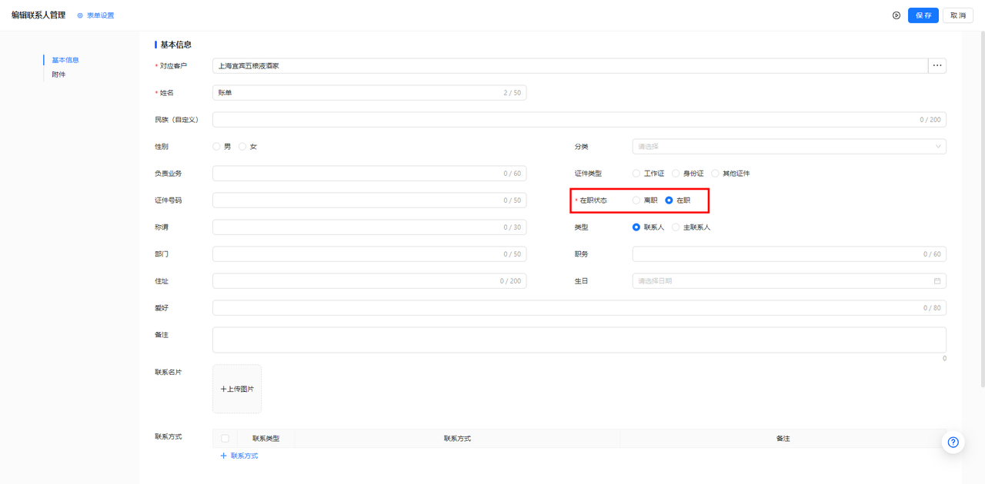Click plus icon to add contact method

click(224, 456)
